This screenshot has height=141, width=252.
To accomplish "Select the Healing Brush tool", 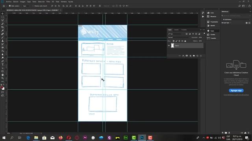I will point(2,34).
